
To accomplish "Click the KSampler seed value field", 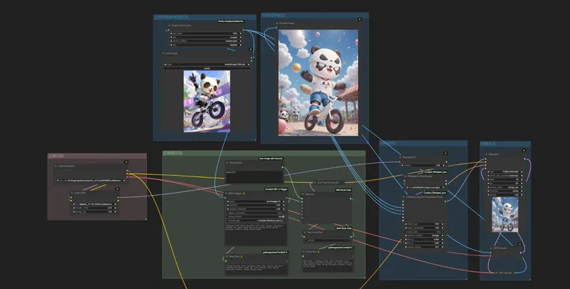I will pyautogui.click(x=505, y=172).
